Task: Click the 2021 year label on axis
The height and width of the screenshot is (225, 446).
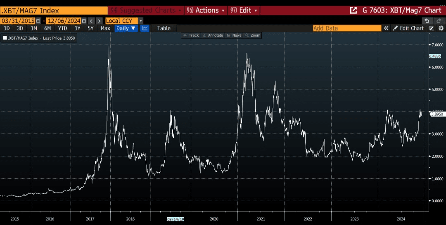Action: [261, 219]
